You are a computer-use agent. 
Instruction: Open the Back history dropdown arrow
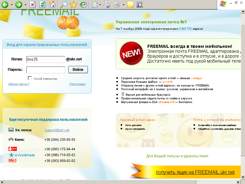12,5
